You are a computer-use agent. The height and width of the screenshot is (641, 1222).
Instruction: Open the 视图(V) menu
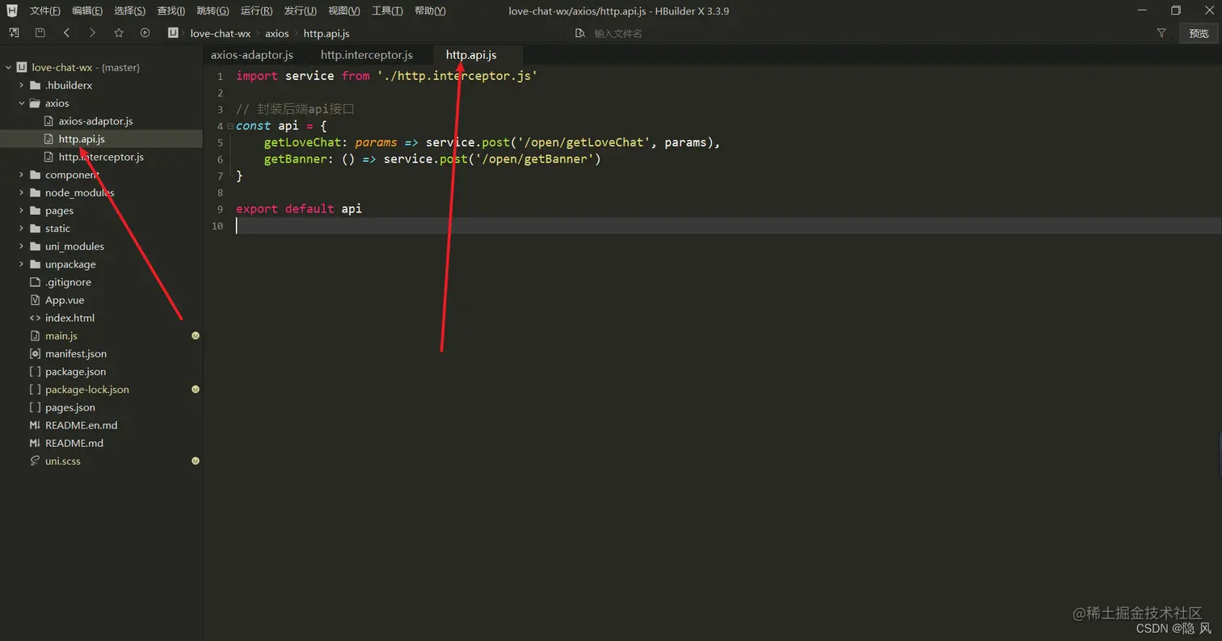(x=344, y=11)
